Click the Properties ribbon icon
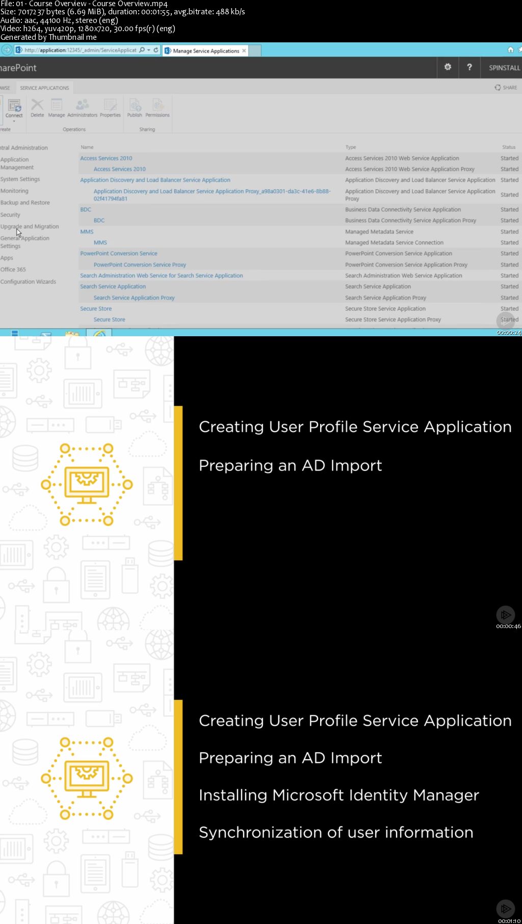 (110, 105)
